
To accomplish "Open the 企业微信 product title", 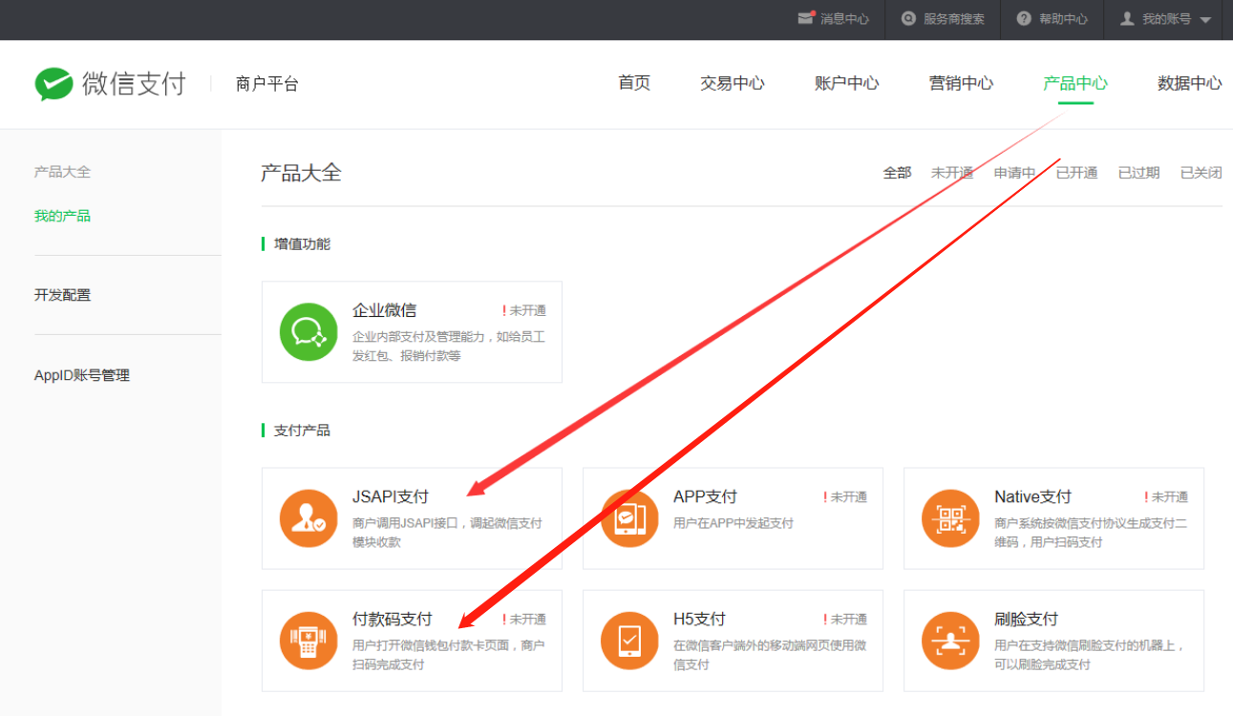I will (x=384, y=310).
